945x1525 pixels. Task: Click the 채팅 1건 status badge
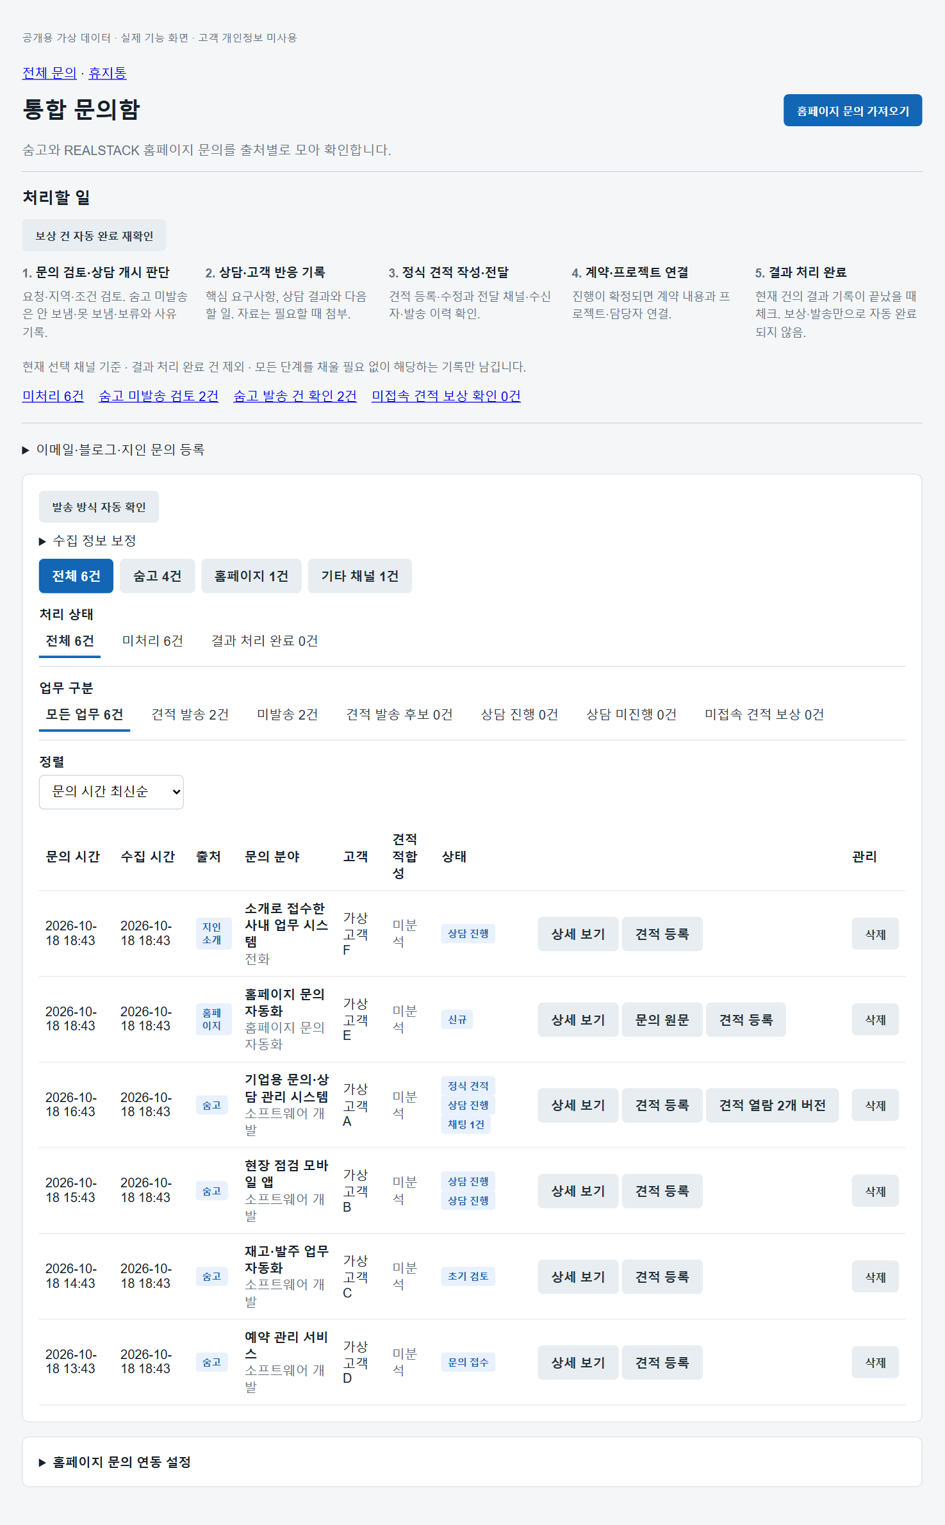466,1125
